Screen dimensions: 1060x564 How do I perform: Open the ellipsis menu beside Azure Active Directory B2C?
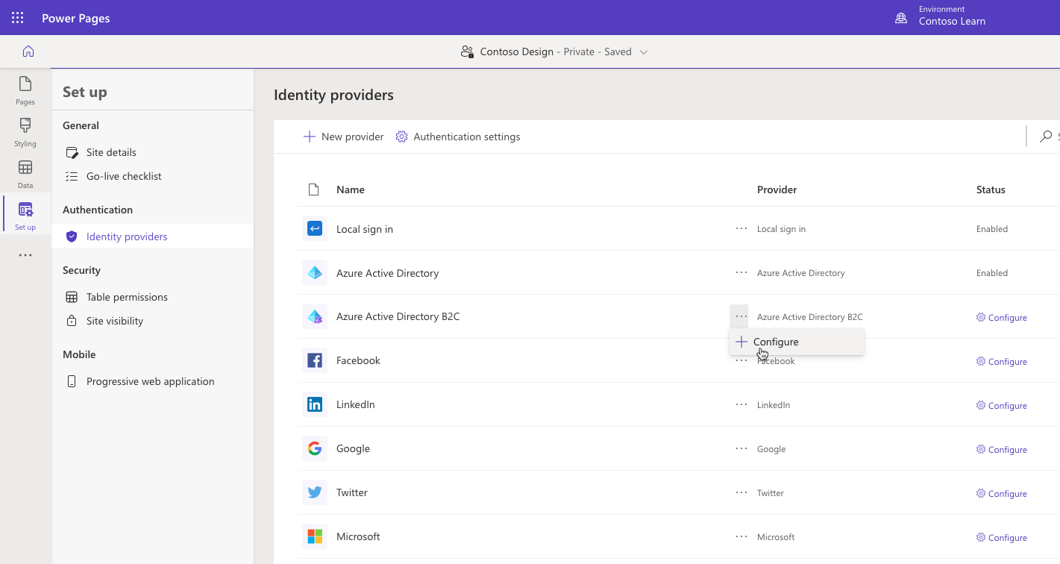739,316
